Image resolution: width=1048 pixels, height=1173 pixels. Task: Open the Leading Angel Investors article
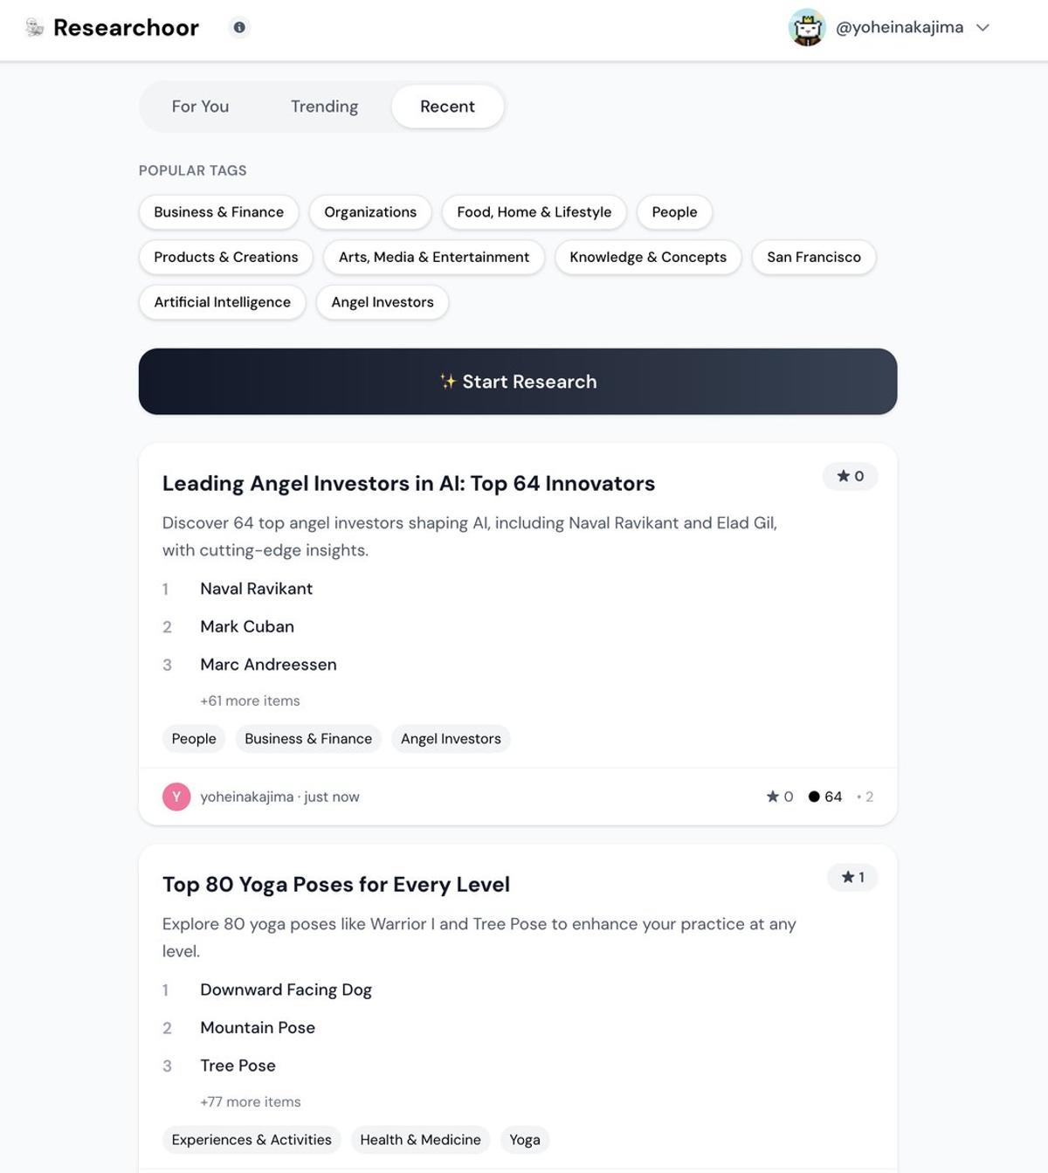[x=410, y=483]
